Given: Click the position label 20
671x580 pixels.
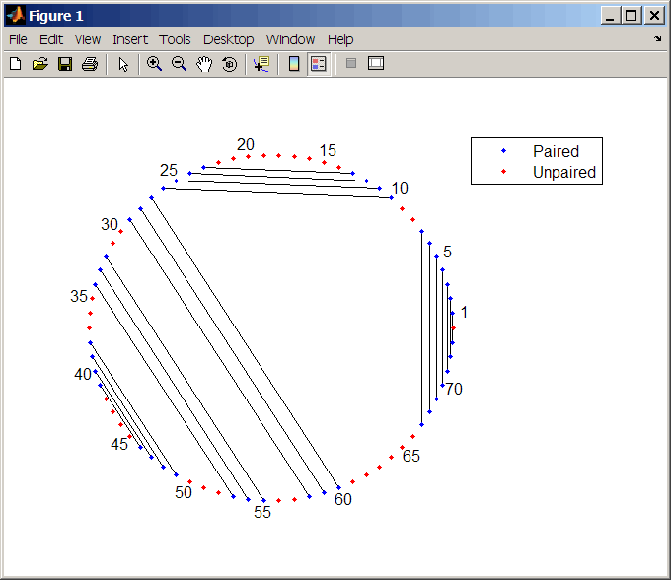Looking at the screenshot, I should [x=246, y=144].
